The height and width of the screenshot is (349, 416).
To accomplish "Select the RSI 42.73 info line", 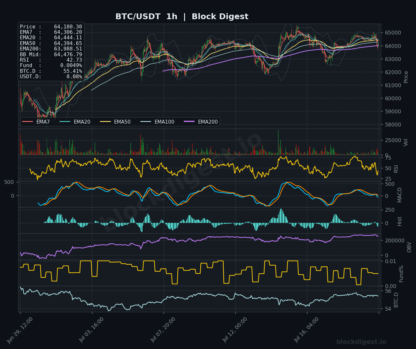I will [x=51, y=60].
